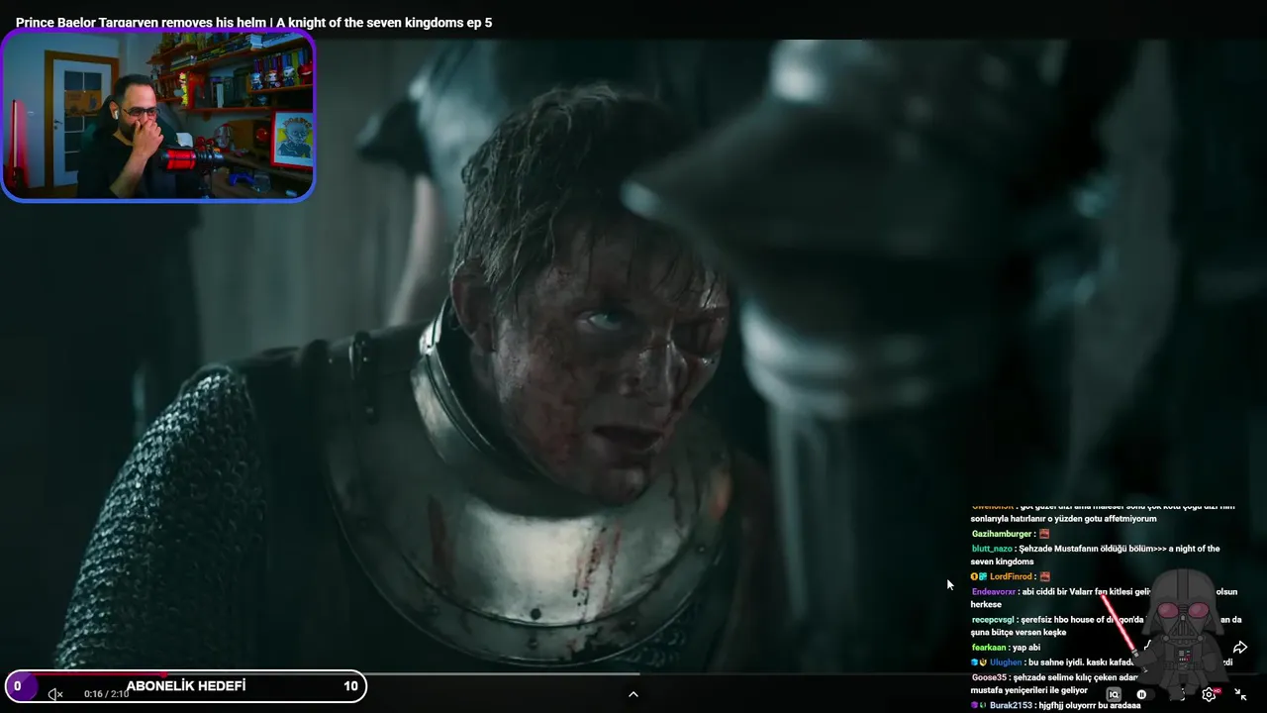
Task: Click the IQ icon in player controls
Action: pyautogui.click(x=1114, y=694)
